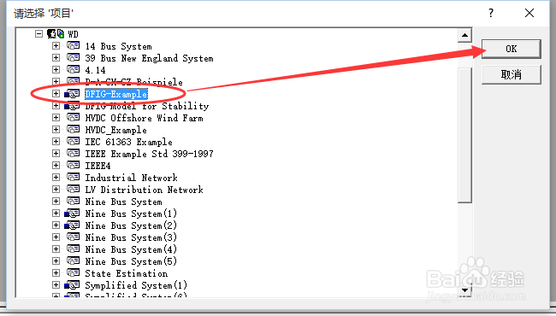The height and width of the screenshot is (316, 556).
Task: Select IEEE Example Std 399-1997 project
Action: 150,154
